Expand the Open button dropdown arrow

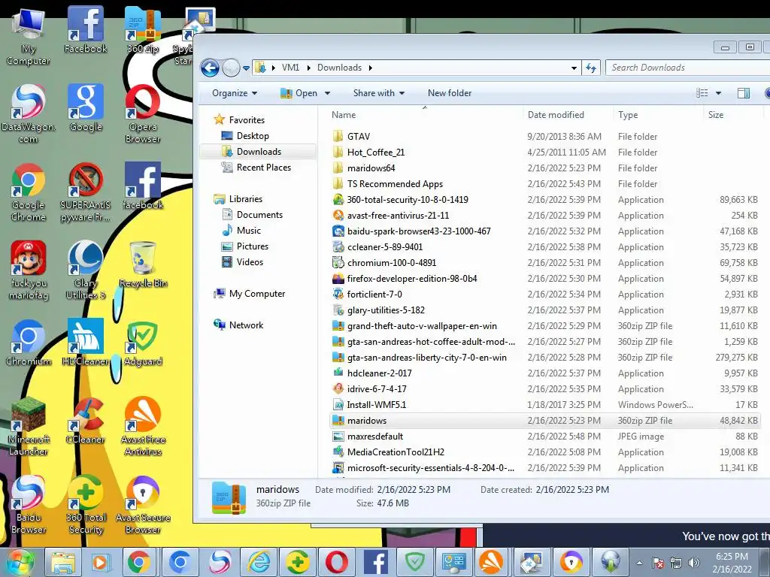(327, 92)
